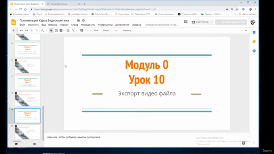Open the Другие закладки bookmarks folder

(248, 14)
